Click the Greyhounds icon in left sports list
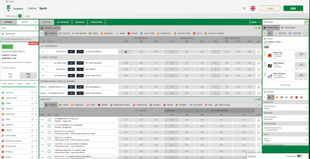 [x=3, y=136]
